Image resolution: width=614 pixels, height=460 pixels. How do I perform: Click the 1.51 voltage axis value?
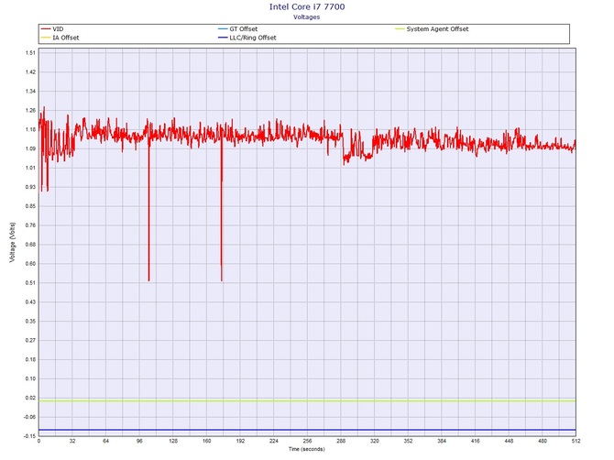tap(30, 53)
